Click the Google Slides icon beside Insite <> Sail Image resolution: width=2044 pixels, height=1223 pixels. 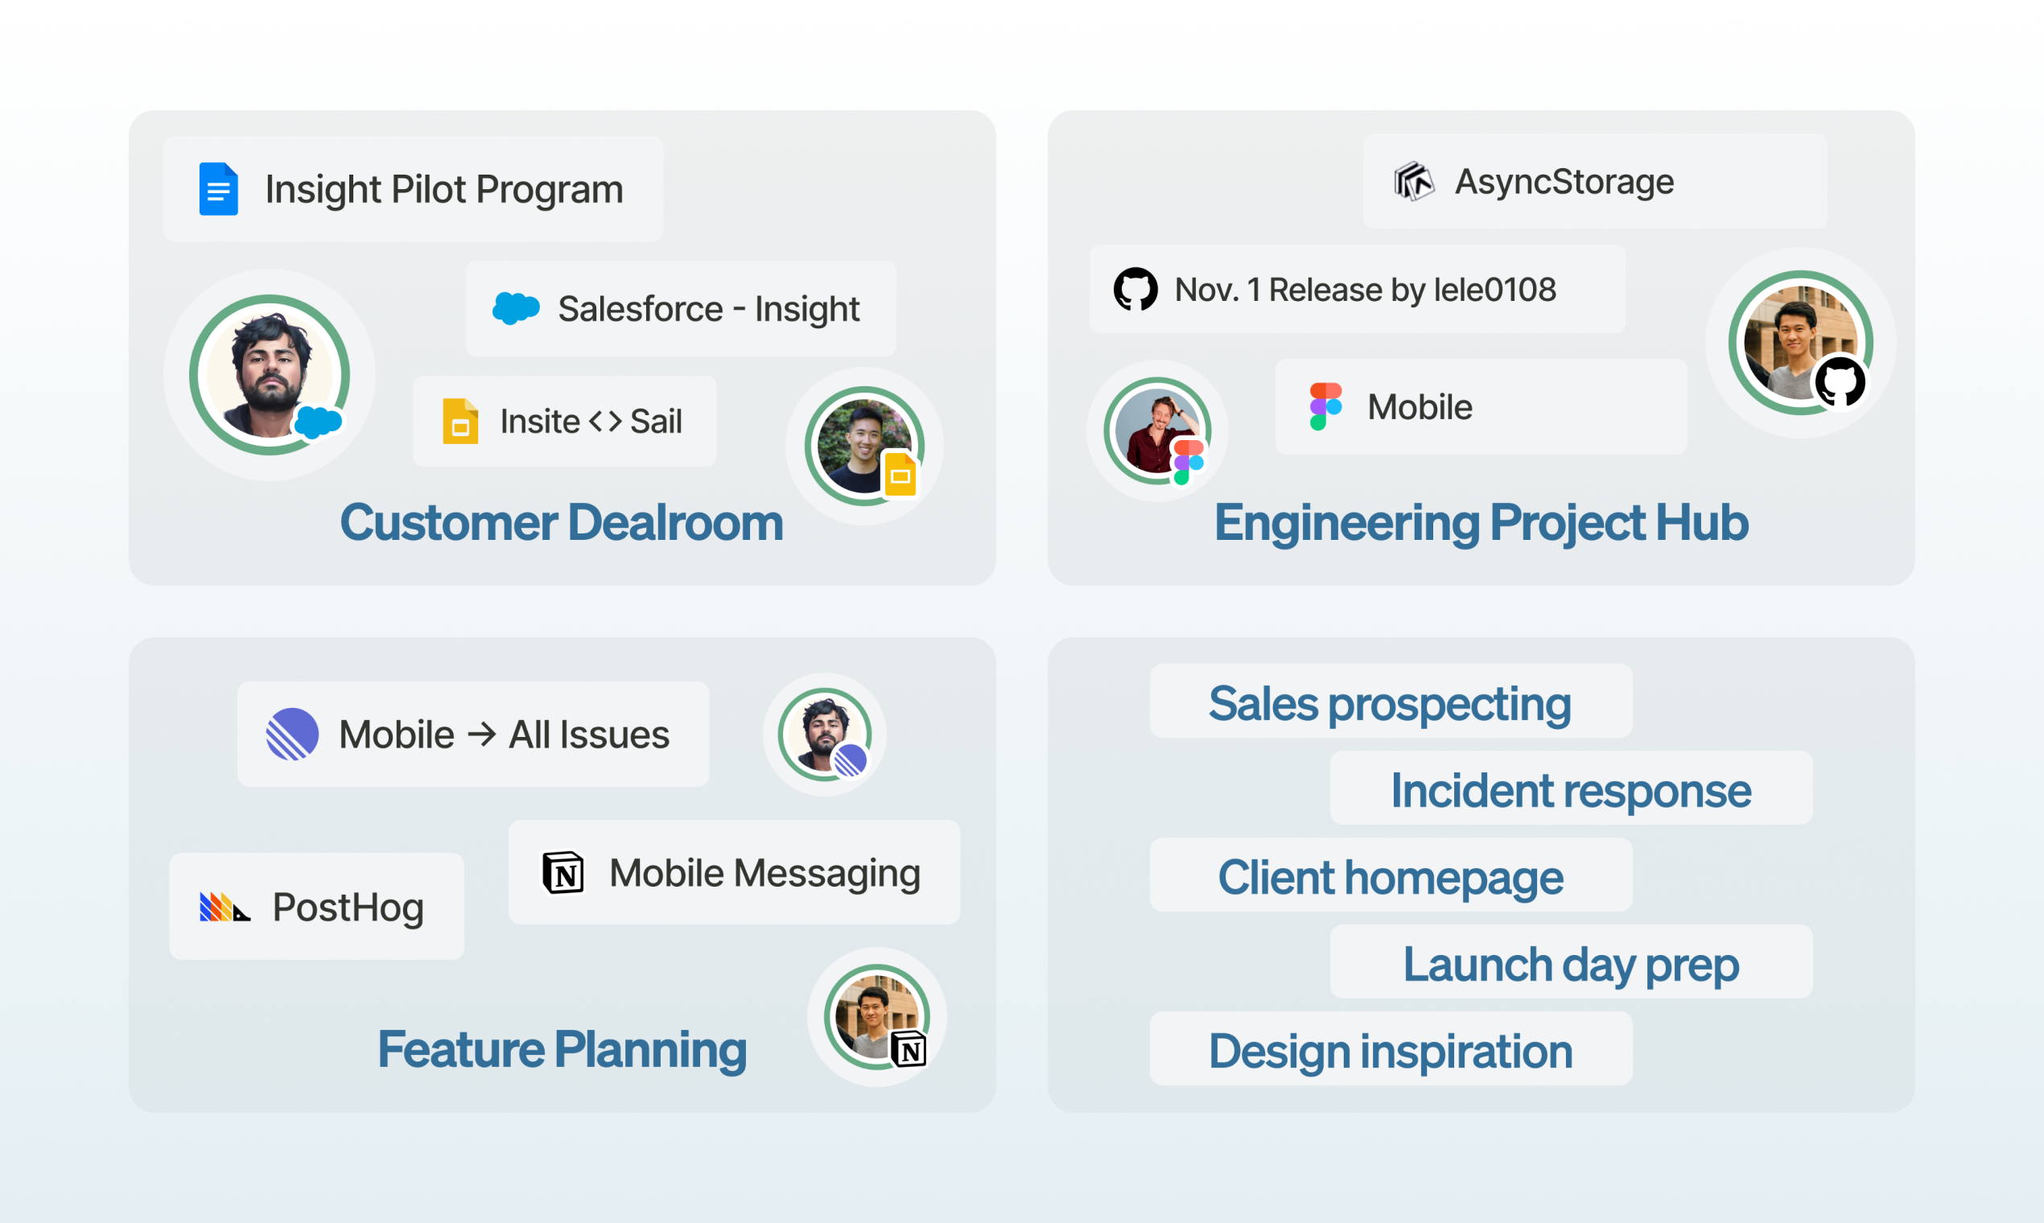460,421
